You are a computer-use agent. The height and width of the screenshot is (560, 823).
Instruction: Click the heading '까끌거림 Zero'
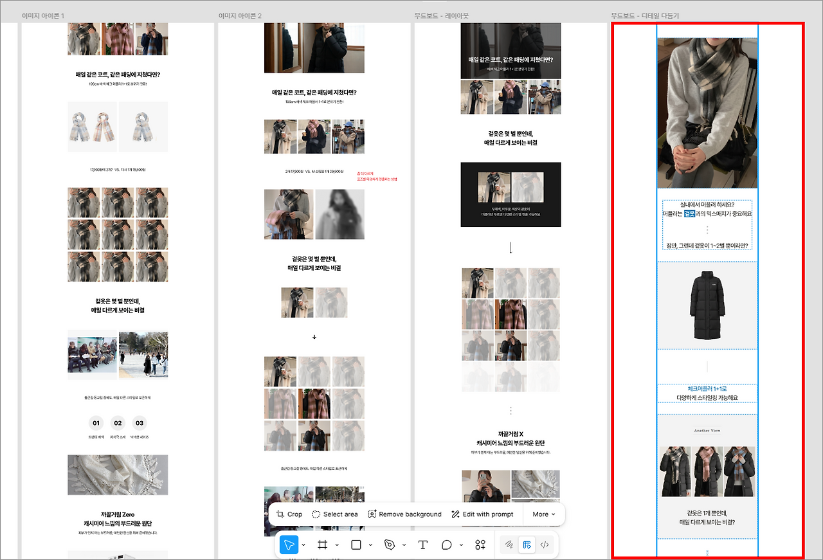pos(118,514)
